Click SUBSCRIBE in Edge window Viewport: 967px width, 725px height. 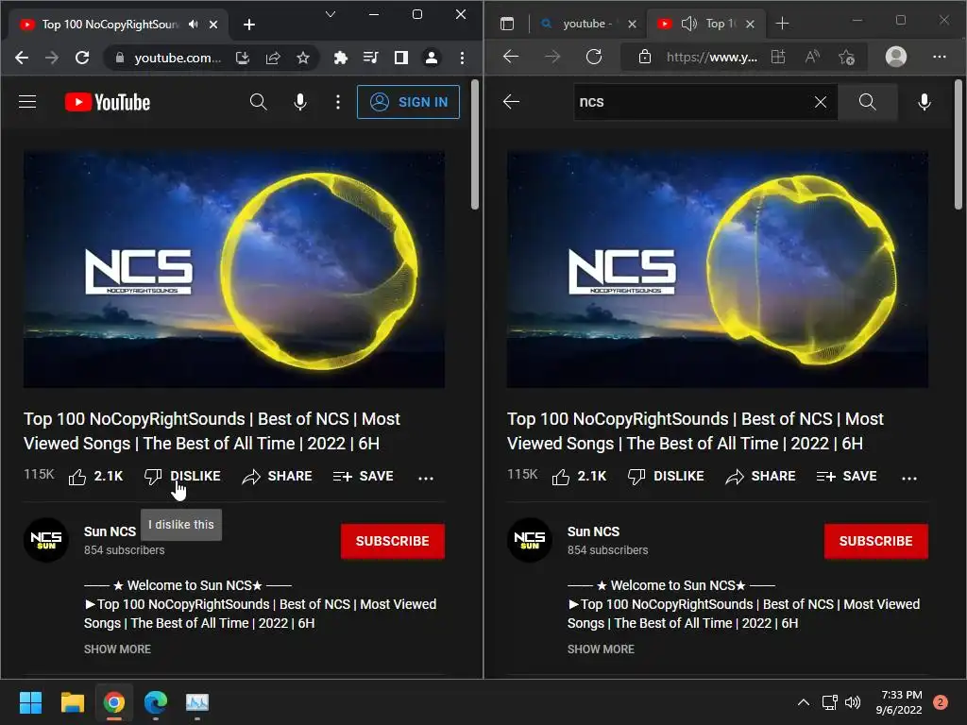[875, 541]
